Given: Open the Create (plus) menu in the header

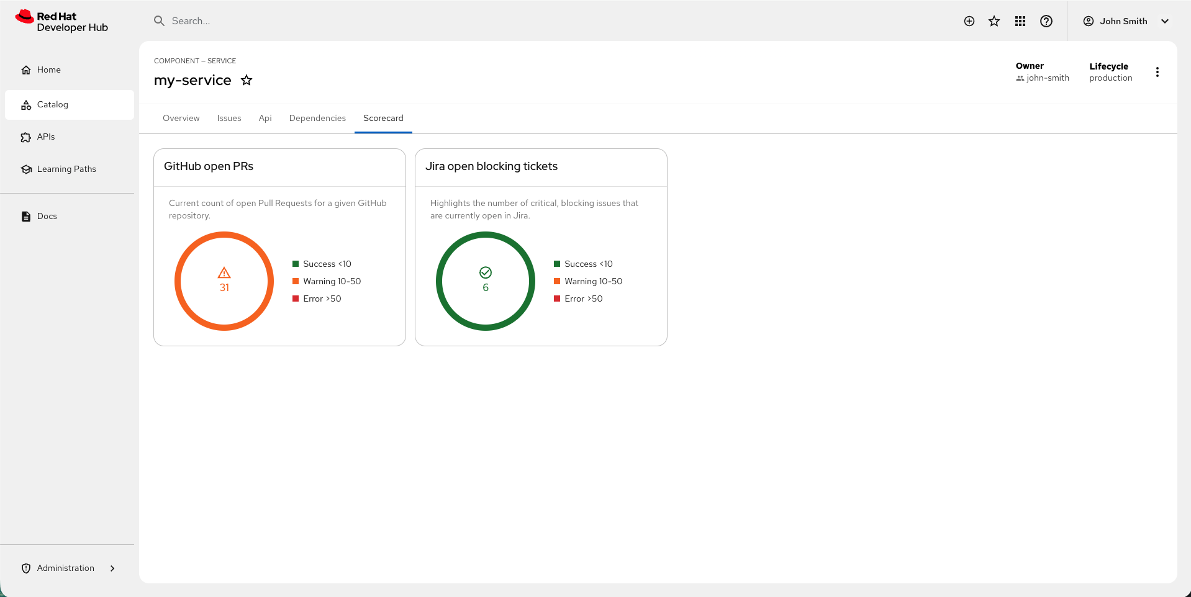Looking at the screenshot, I should pos(969,20).
